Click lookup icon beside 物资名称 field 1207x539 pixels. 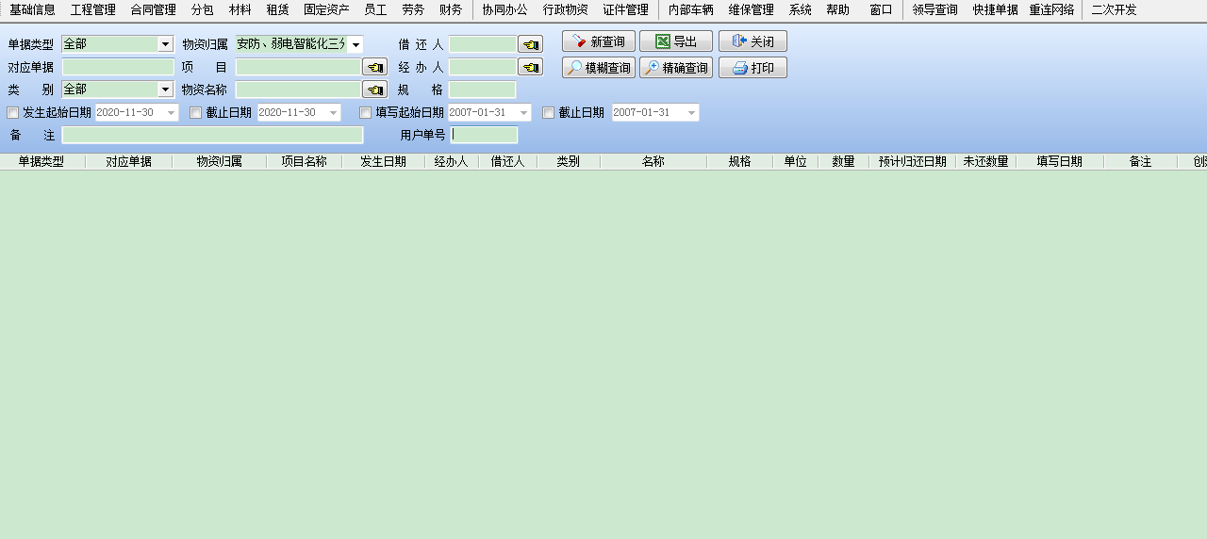(374, 90)
